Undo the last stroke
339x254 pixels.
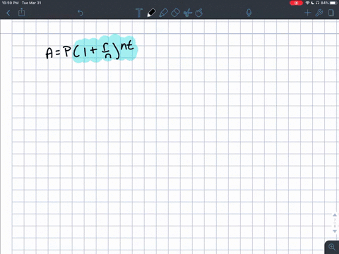(81, 13)
